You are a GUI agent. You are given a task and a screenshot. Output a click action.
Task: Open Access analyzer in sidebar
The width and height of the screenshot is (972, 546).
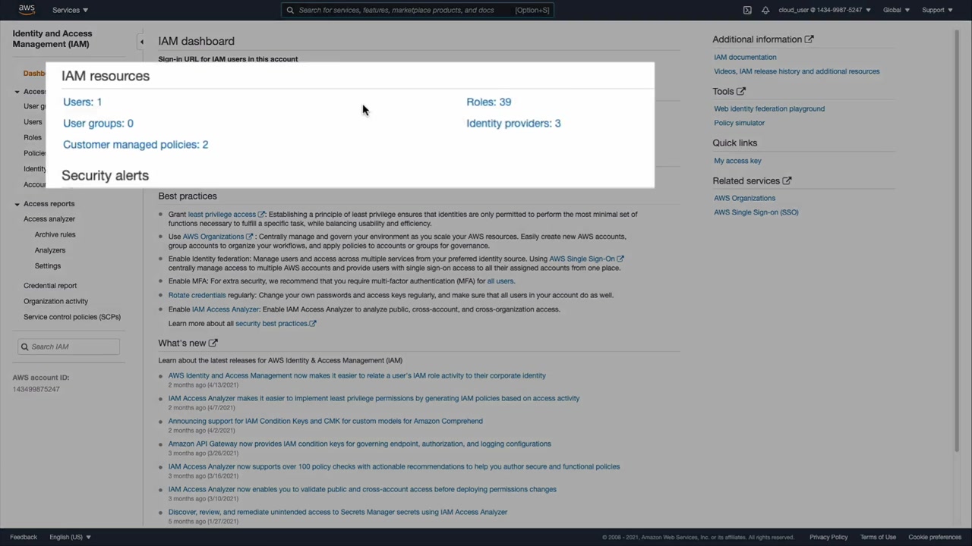pyautogui.click(x=49, y=219)
